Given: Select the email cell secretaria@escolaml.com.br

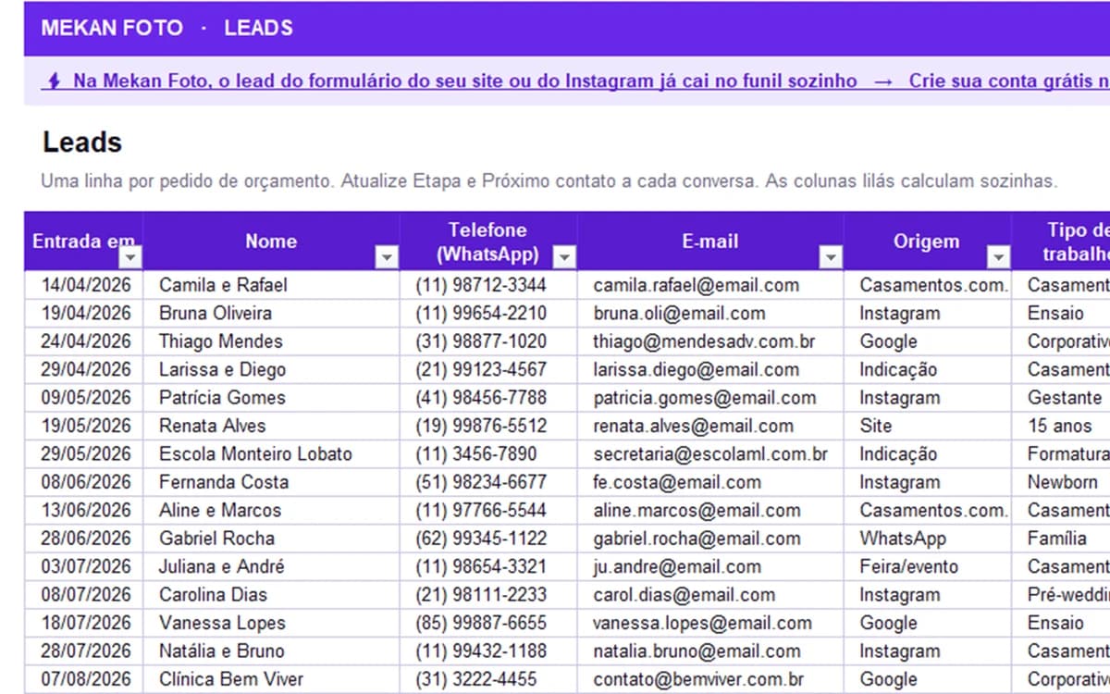Looking at the screenshot, I should coord(709,454).
